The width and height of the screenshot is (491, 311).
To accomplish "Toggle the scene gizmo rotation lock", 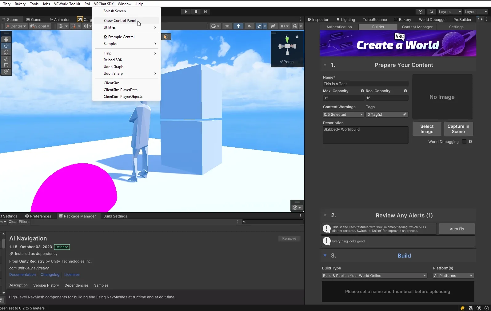I will coord(297,37).
